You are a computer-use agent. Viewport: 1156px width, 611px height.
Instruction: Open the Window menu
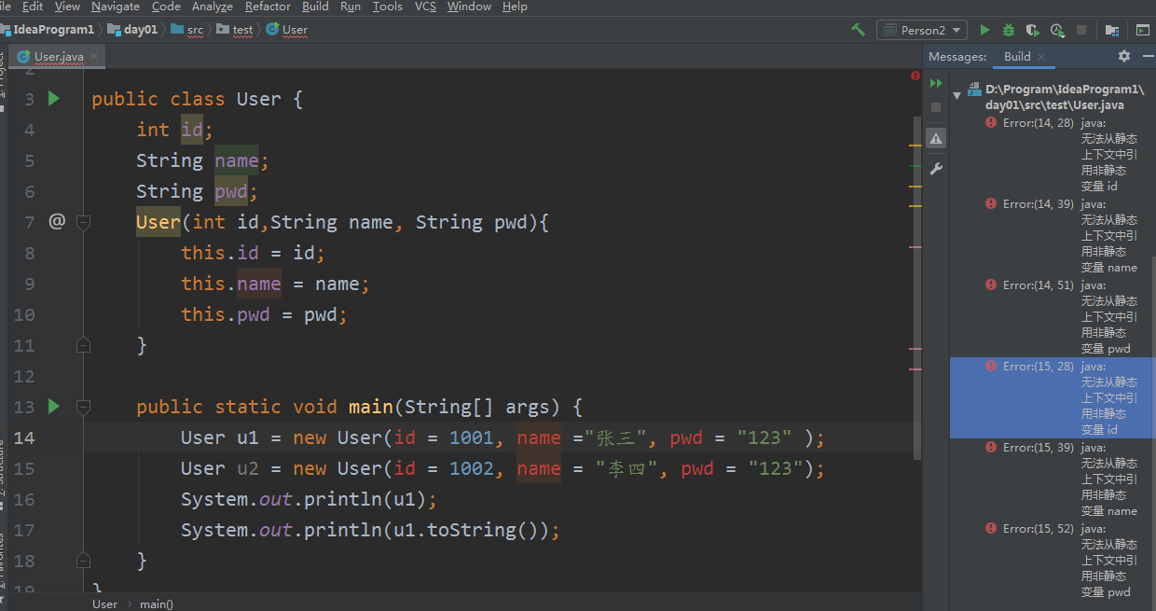pyautogui.click(x=469, y=7)
